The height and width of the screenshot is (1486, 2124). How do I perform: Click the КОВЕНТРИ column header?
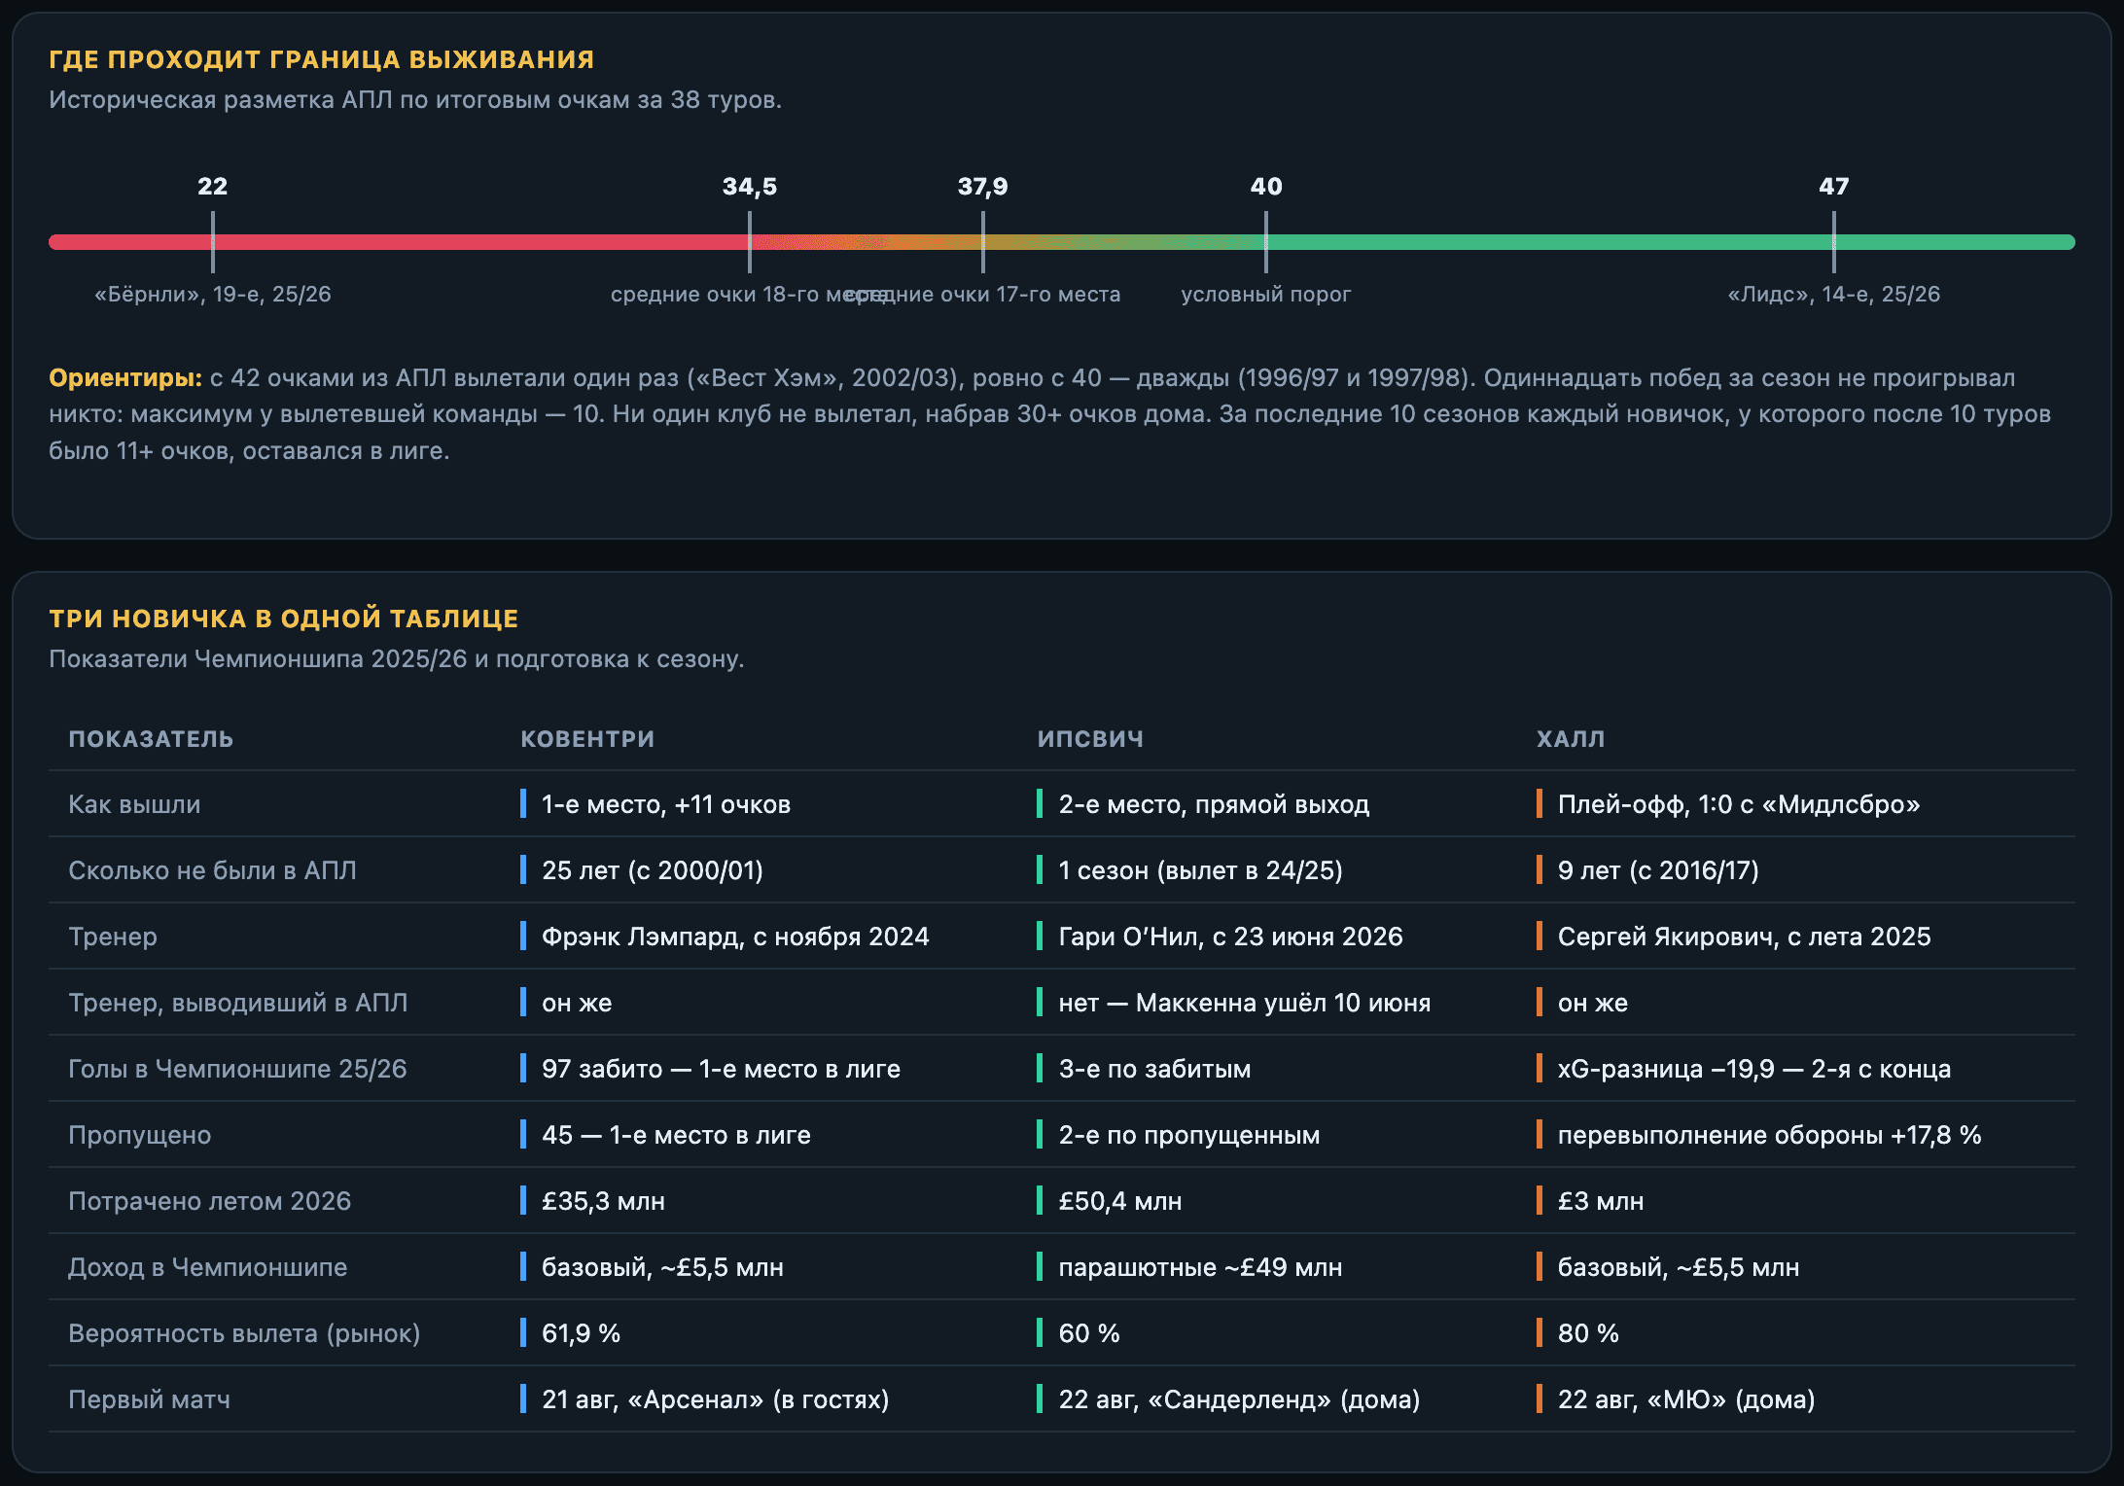[587, 739]
